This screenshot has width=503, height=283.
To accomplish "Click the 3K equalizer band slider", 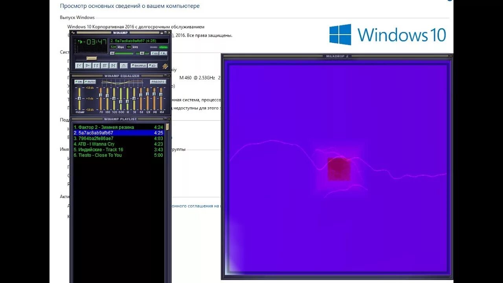I will tap(134, 98).
